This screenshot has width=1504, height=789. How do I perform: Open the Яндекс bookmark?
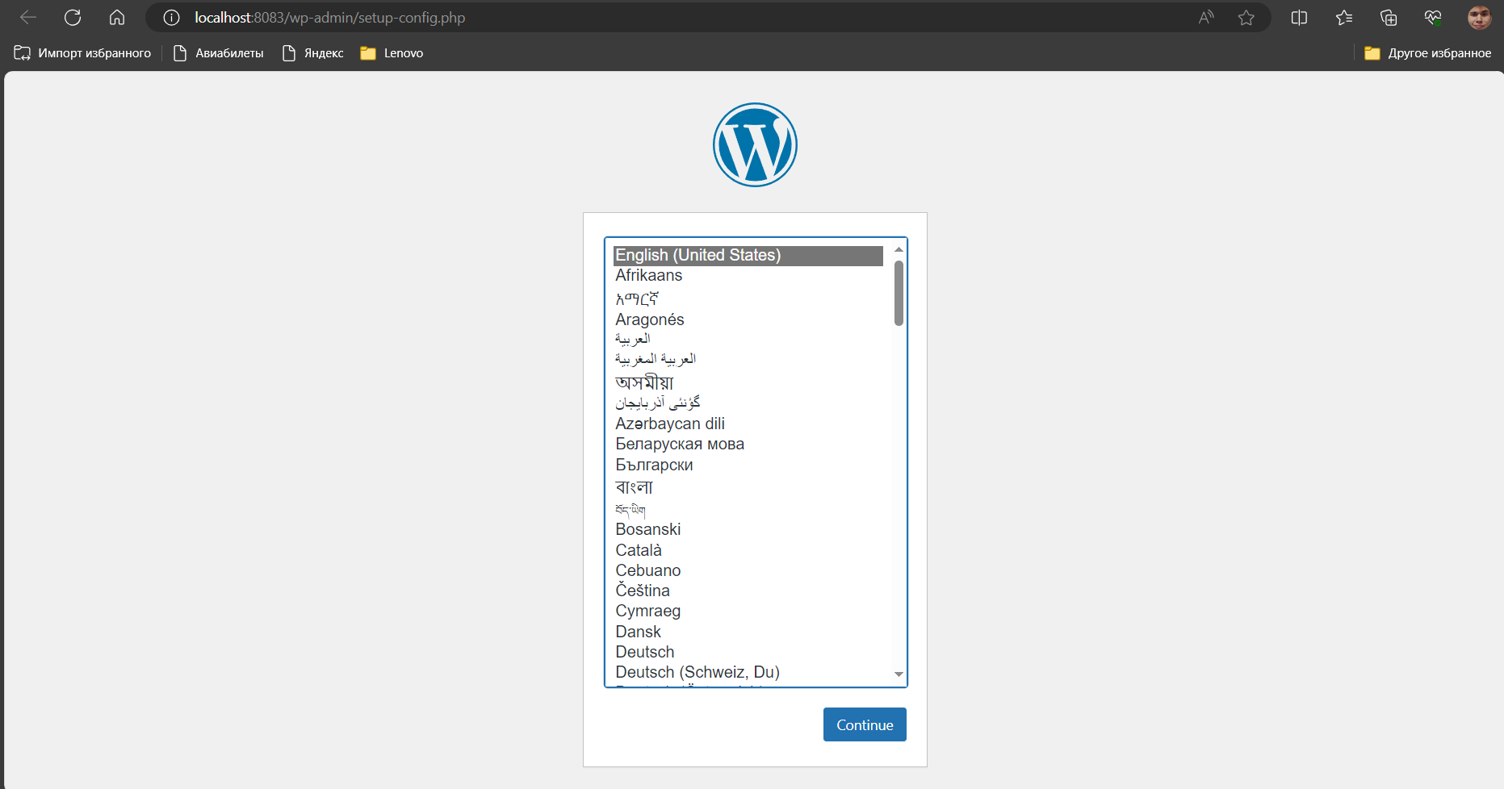point(312,53)
